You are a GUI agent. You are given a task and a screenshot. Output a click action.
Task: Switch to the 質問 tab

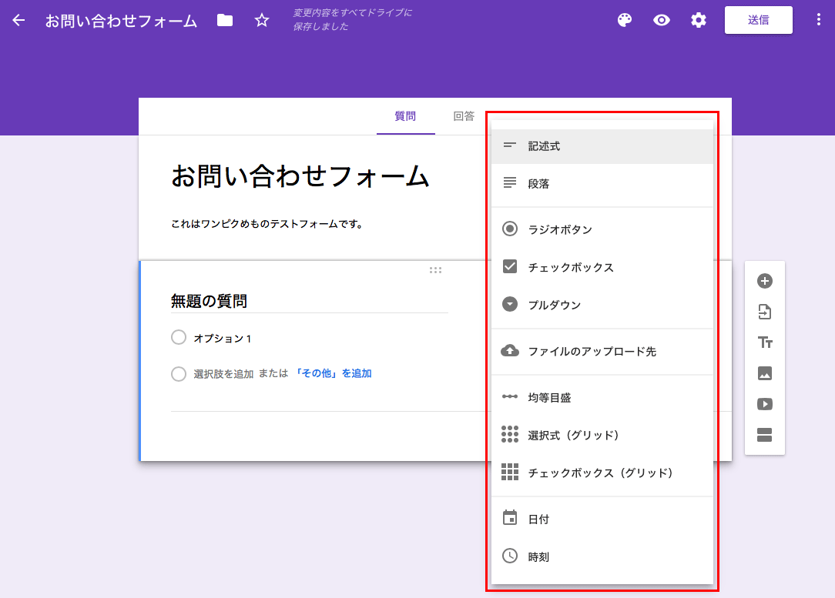point(405,116)
